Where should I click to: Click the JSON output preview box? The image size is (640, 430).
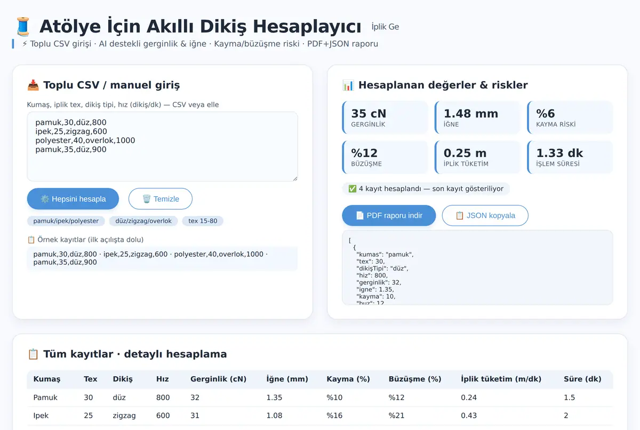(477, 268)
